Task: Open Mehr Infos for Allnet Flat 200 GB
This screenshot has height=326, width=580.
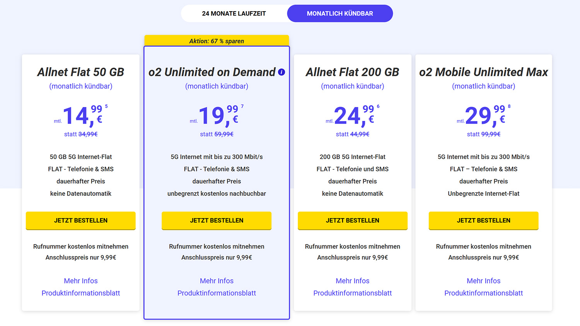Action: pyautogui.click(x=353, y=281)
